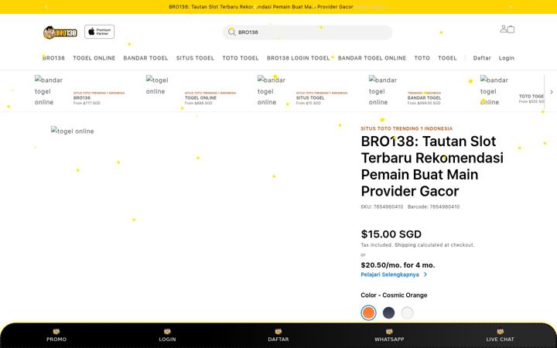
Task: Click the Daftar link in header
Action: click(482, 58)
